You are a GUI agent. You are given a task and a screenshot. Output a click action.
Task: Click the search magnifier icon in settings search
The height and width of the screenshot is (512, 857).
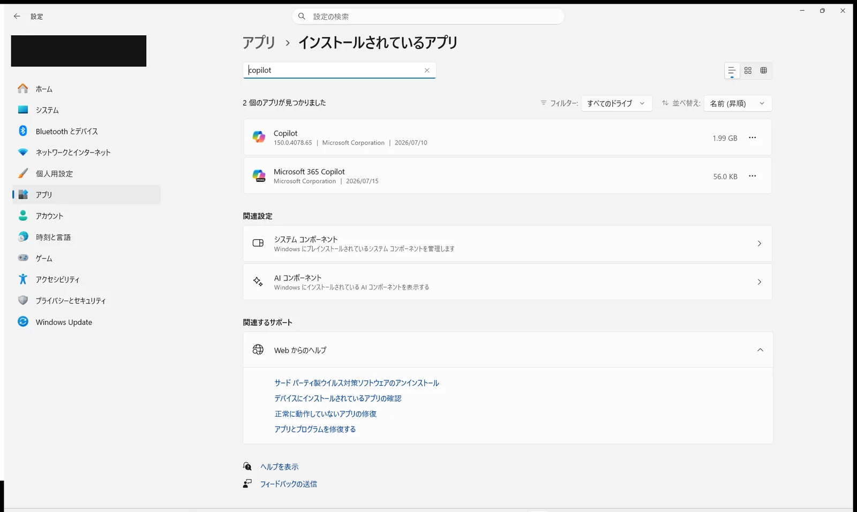click(x=302, y=17)
